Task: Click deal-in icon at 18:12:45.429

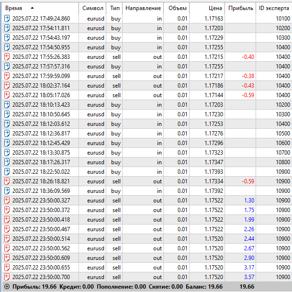Action: [7, 143]
